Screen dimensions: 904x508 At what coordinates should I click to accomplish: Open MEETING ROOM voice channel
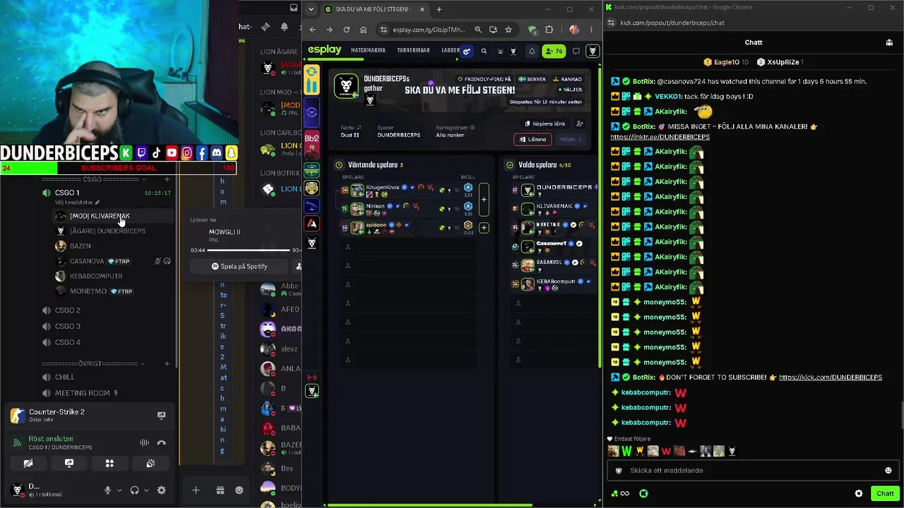pos(82,393)
